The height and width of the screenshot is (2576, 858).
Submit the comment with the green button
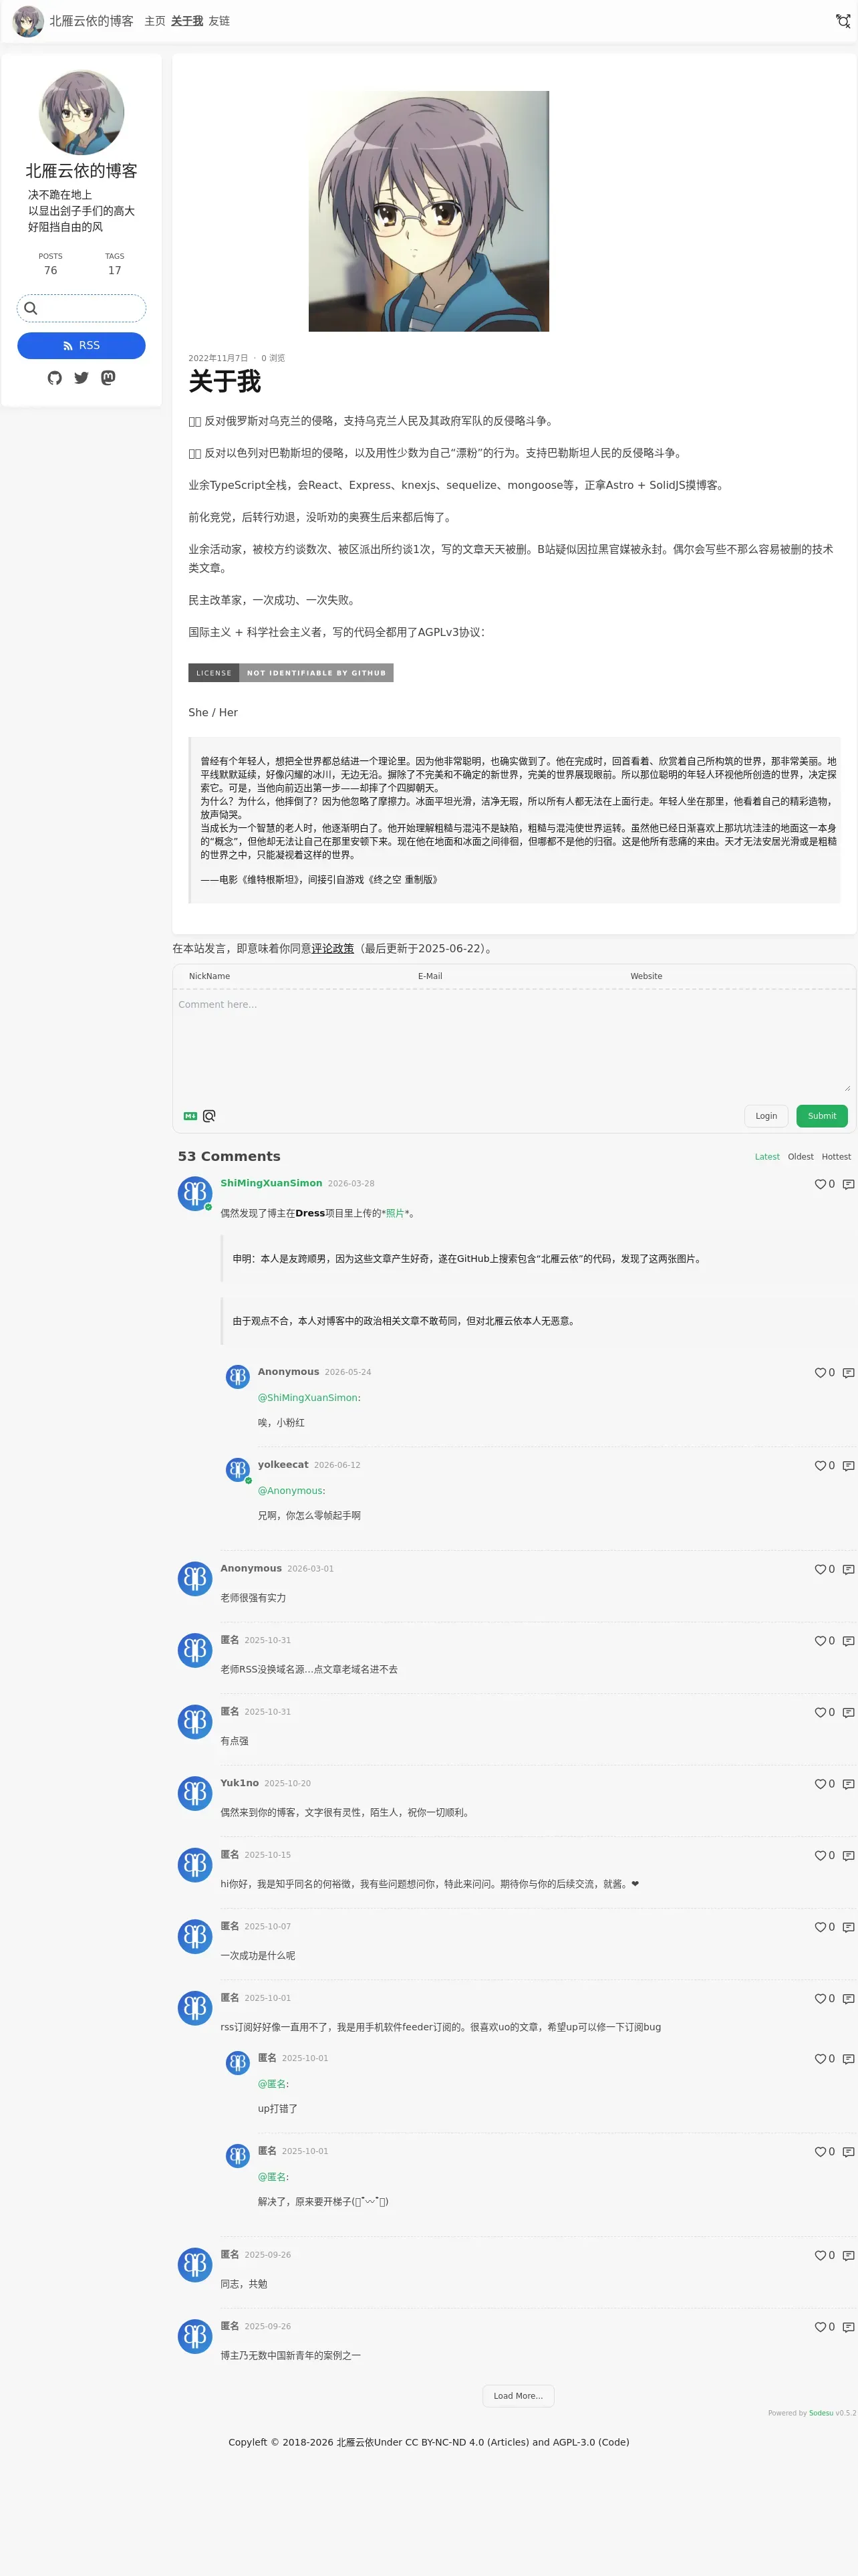coord(822,1116)
